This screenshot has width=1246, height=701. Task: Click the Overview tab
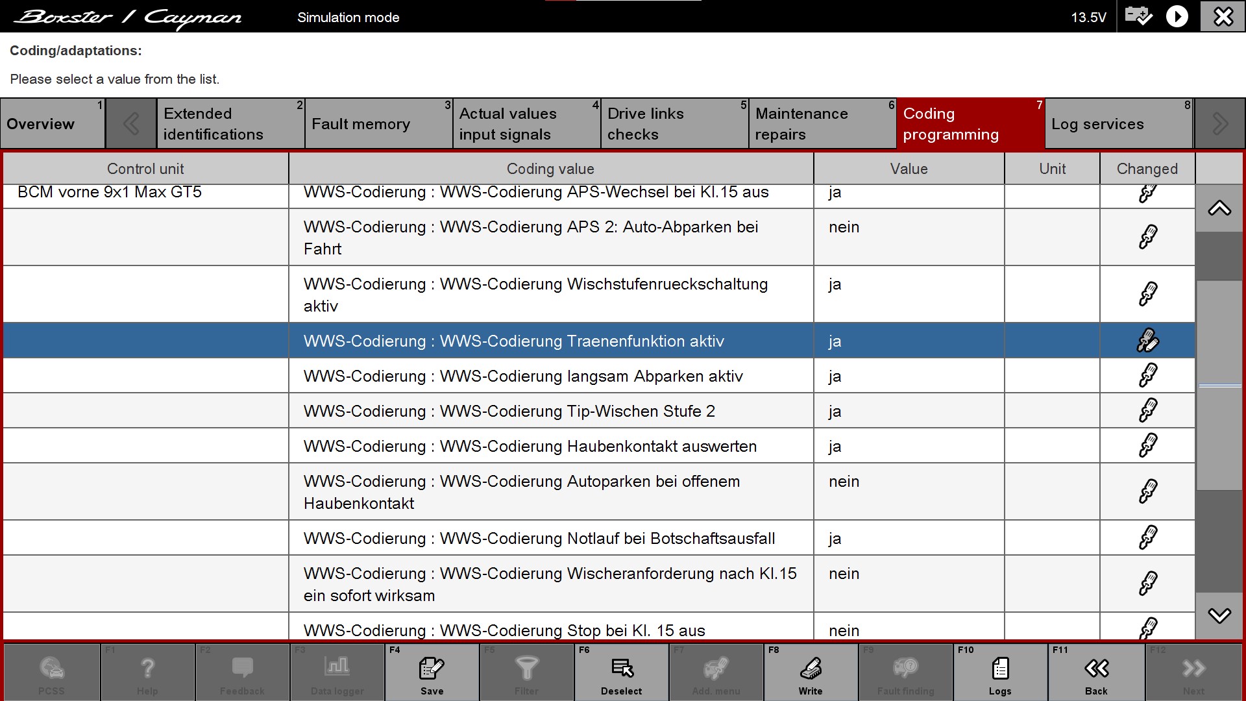pyautogui.click(x=53, y=124)
